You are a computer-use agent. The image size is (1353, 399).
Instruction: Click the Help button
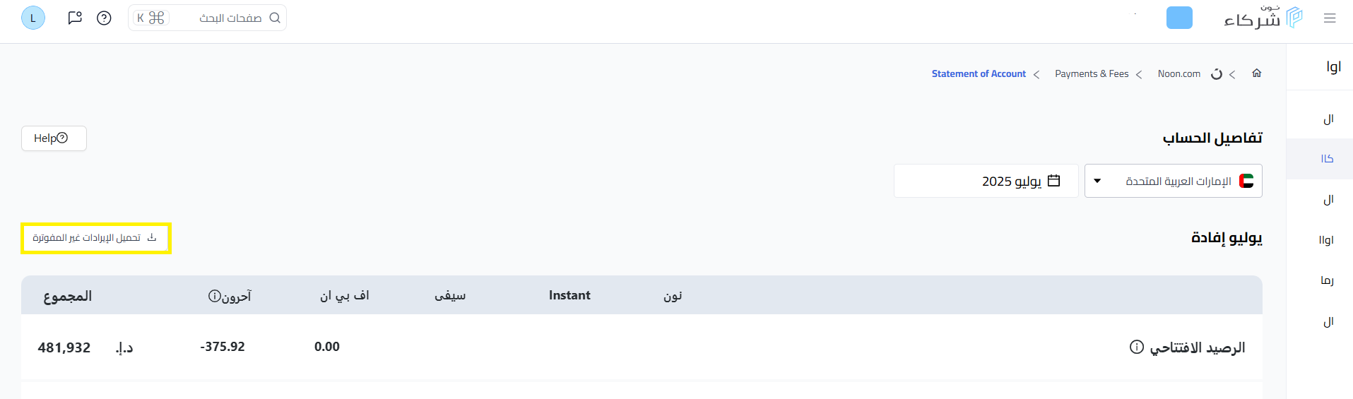pyautogui.click(x=54, y=138)
